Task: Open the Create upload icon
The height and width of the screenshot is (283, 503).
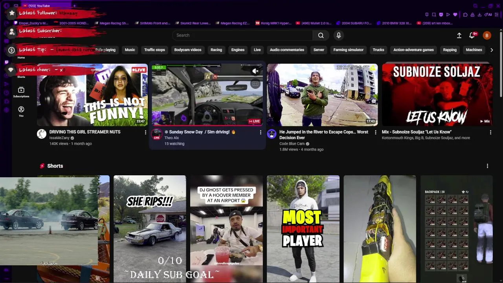Action: pos(459,35)
